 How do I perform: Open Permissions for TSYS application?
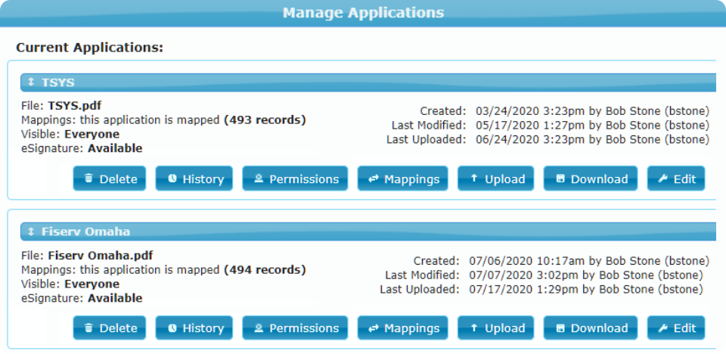(x=295, y=179)
